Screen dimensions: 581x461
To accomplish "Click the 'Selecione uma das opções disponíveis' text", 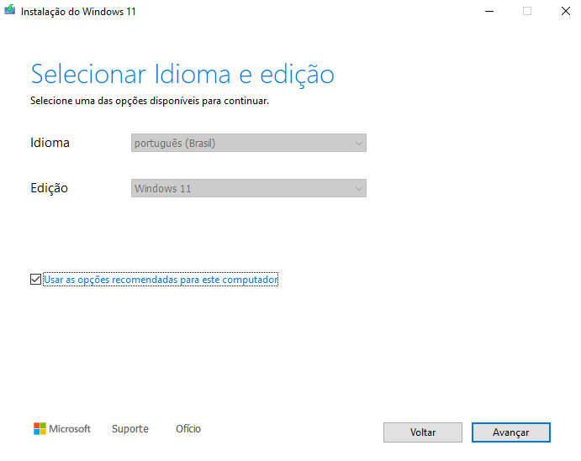I will point(150,101).
